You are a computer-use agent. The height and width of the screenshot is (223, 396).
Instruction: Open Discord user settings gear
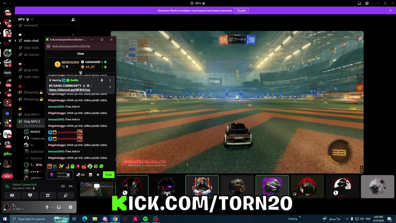coord(71,207)
